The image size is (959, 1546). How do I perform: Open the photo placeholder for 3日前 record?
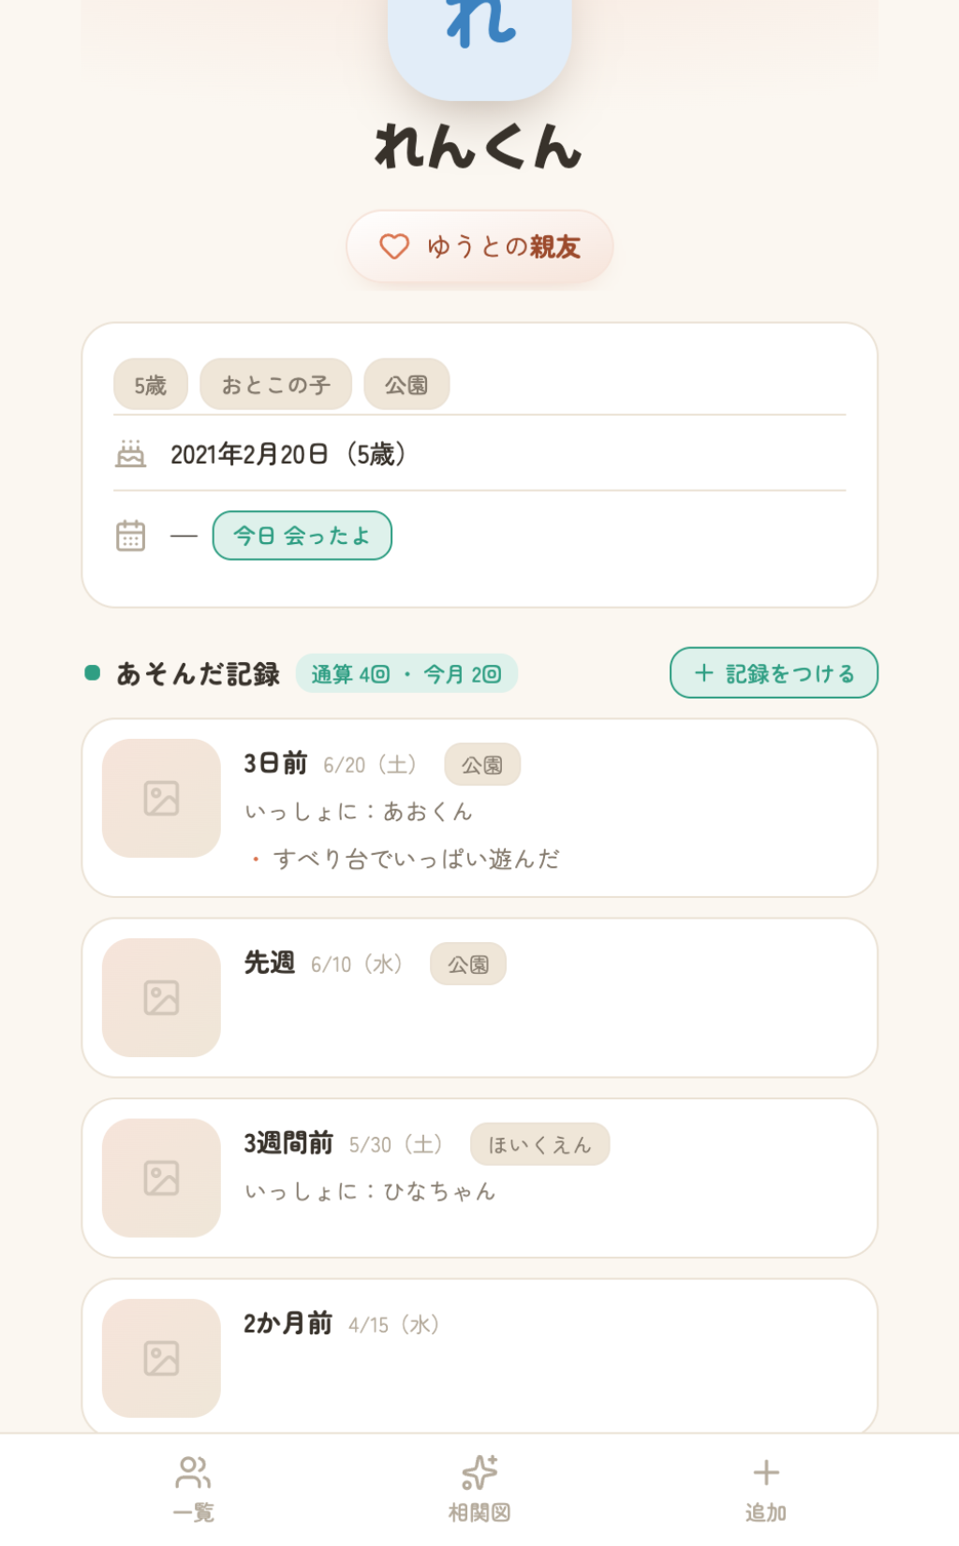click(x=161, y=799)
